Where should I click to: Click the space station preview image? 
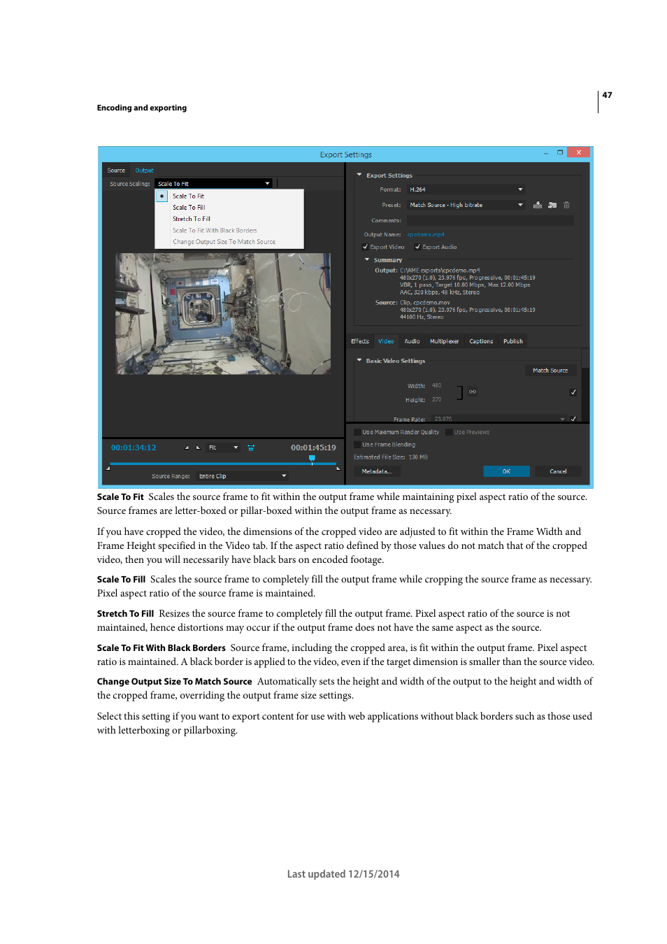[x=223, y=313]
